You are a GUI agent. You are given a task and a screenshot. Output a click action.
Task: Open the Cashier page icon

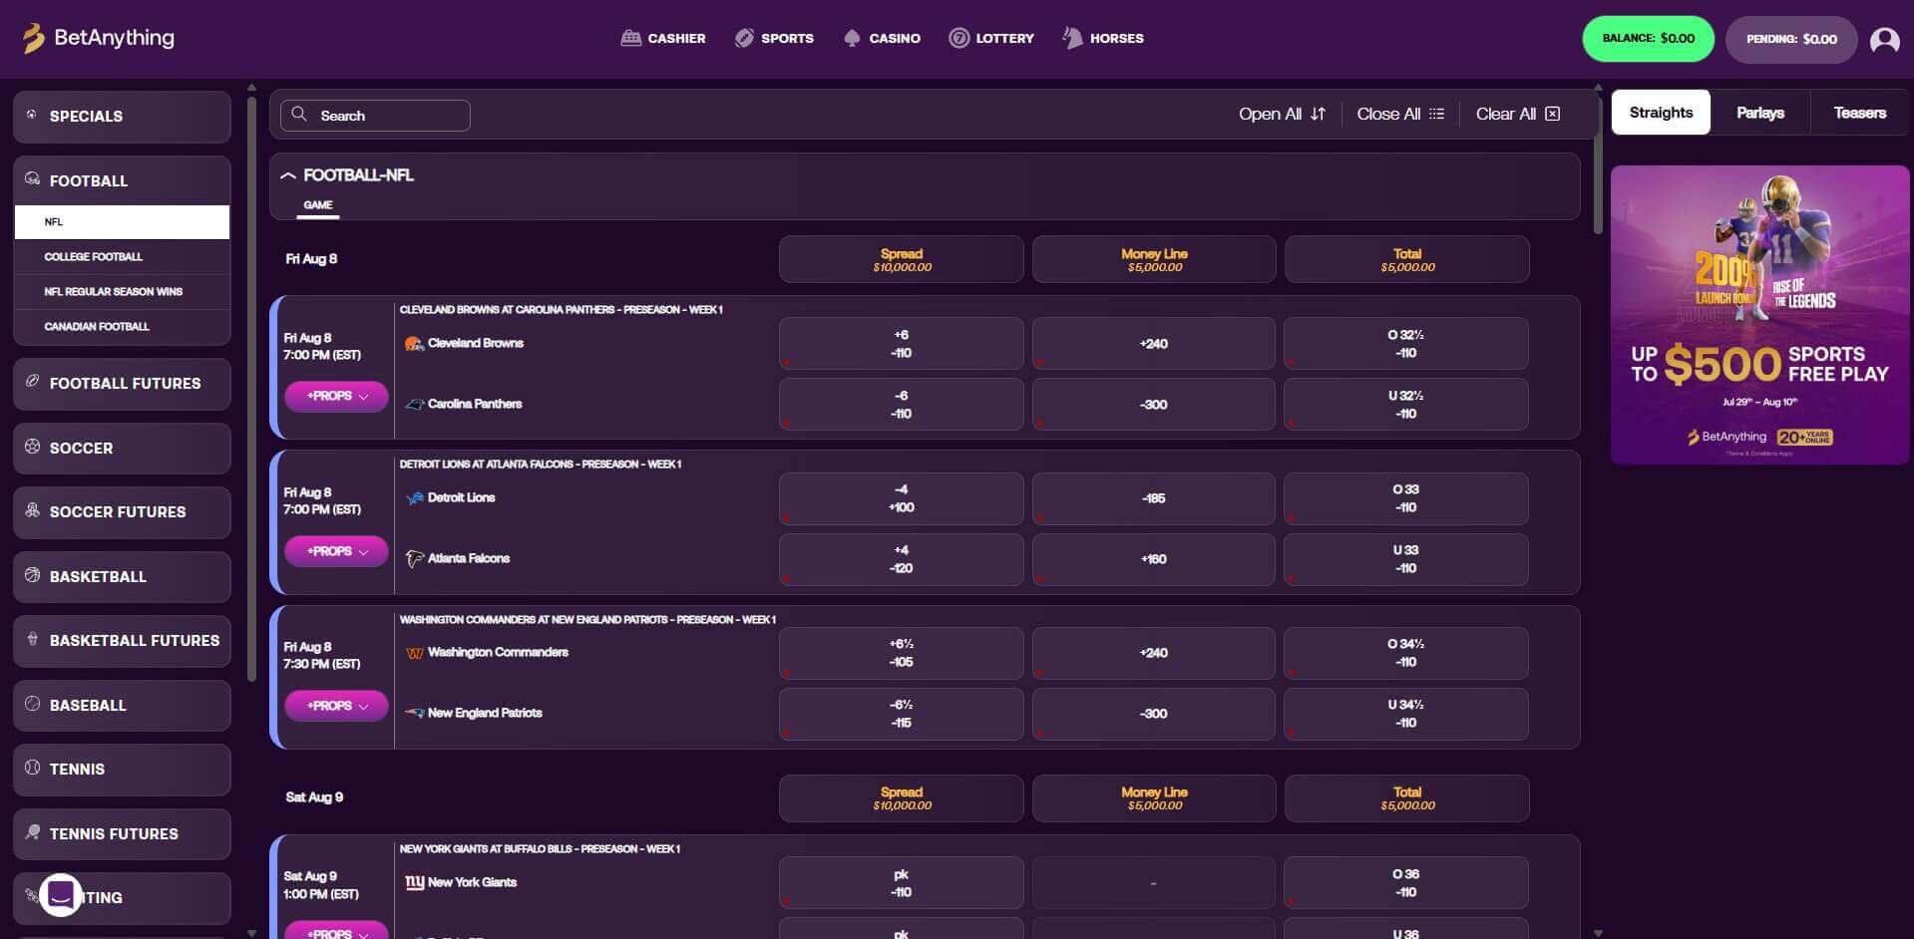[x=629, y=38]
